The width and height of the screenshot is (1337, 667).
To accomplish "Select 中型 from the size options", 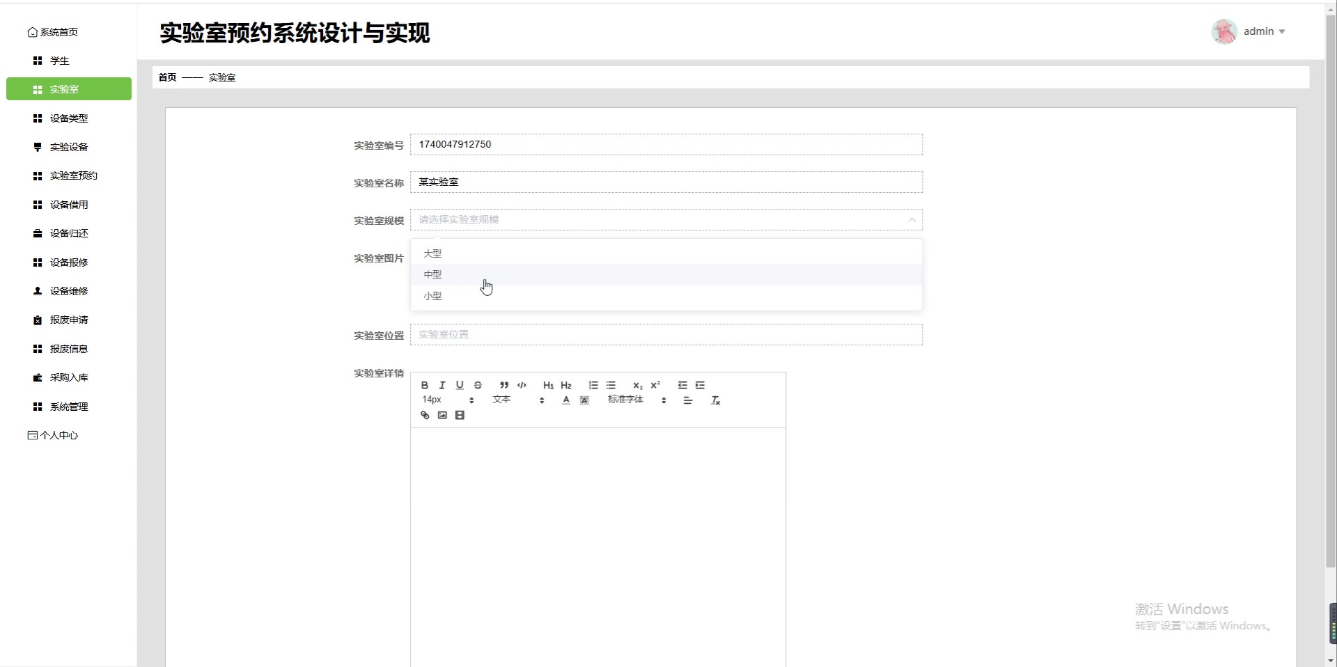I will [666, 274].
